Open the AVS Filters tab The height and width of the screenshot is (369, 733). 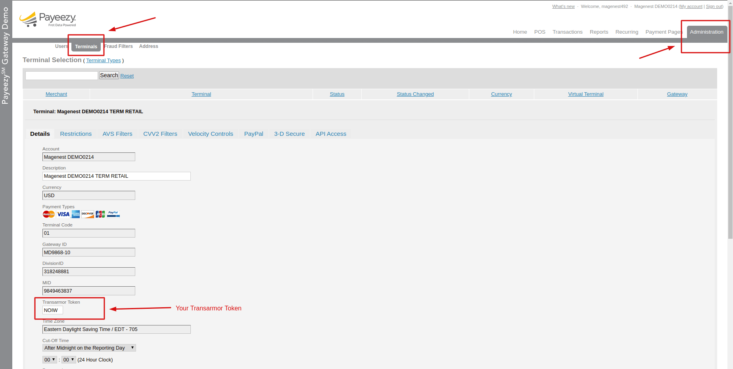click(117, 134)
